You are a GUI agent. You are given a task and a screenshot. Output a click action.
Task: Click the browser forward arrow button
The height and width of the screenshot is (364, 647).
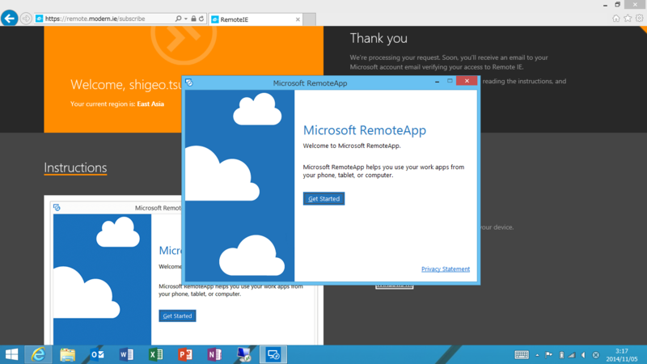[x=26, y=19]
